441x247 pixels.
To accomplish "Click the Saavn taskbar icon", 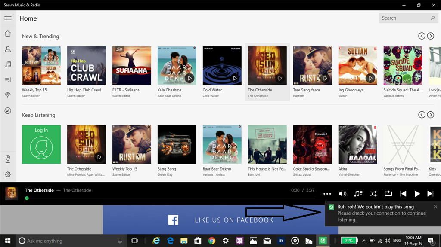I will click(323, 241).
